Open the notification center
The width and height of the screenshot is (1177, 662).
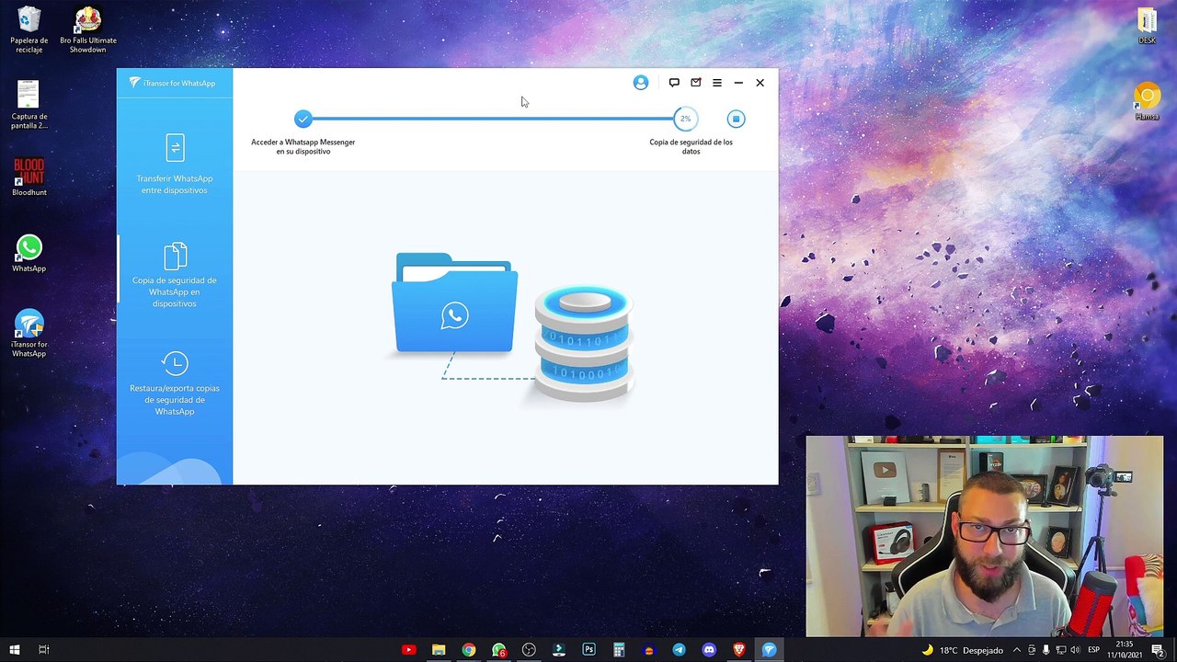[1156, 650]
